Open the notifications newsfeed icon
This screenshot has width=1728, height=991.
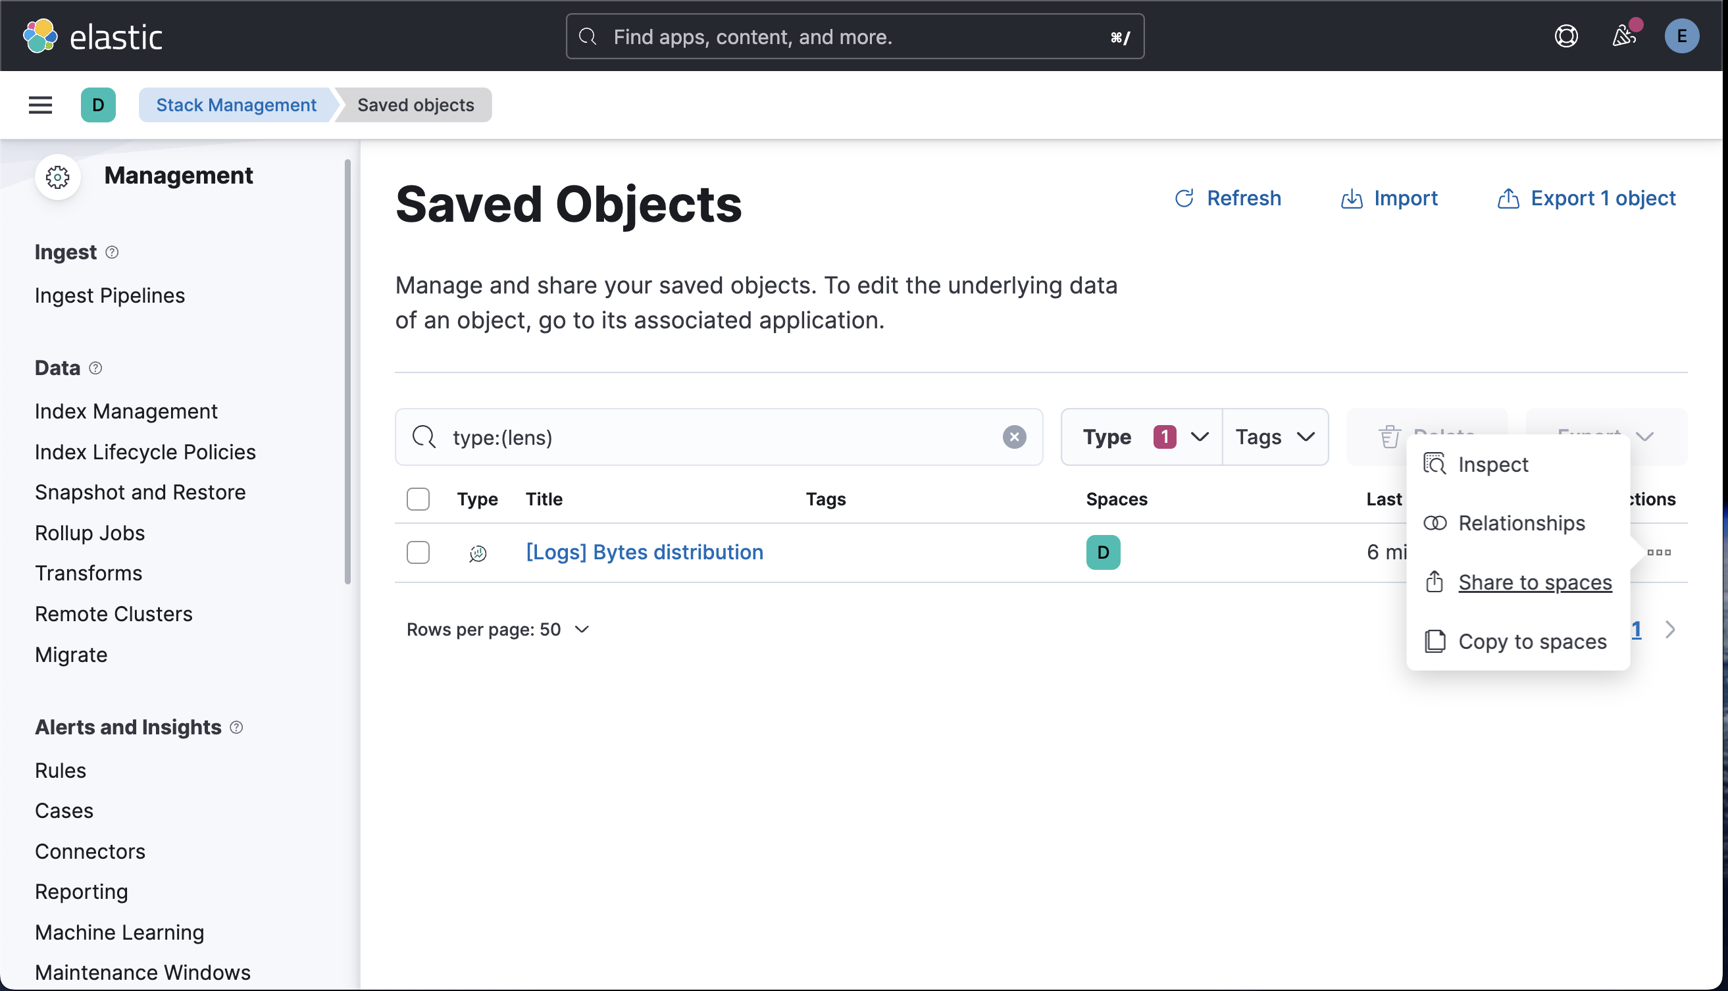pyautogui.click(x=1624, y=36)
